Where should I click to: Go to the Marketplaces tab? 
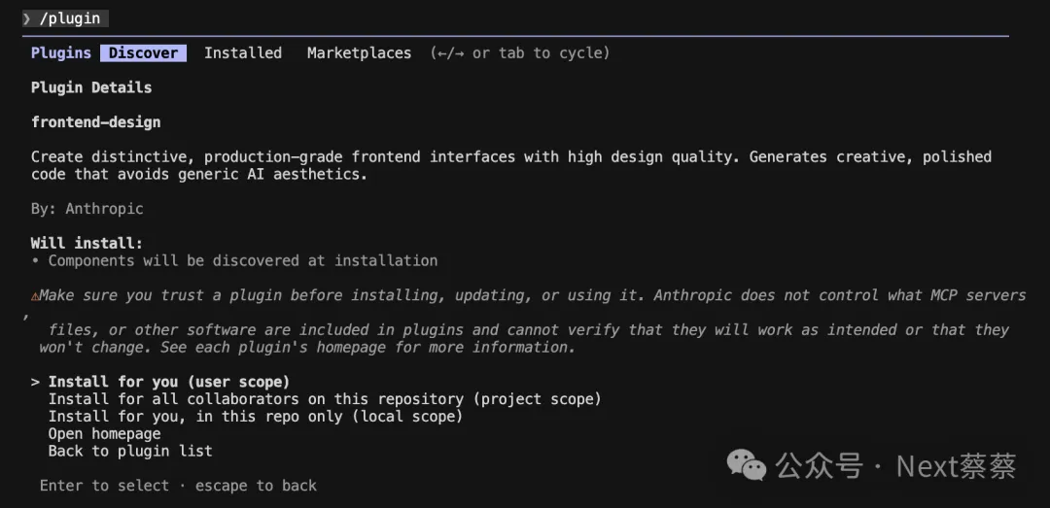pyautogui.click(x=359, y=53)
